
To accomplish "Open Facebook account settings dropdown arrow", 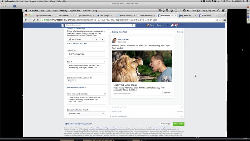I will (186, 25).
